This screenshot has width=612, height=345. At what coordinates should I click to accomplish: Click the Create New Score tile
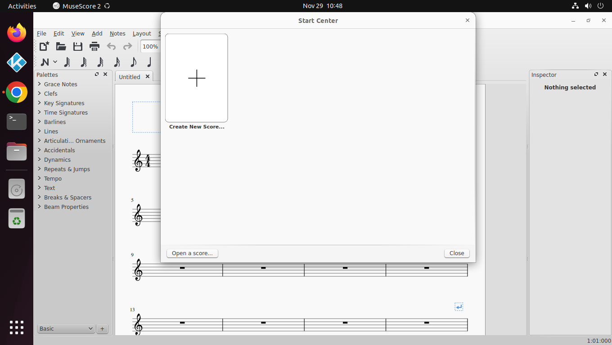(196, 78)
